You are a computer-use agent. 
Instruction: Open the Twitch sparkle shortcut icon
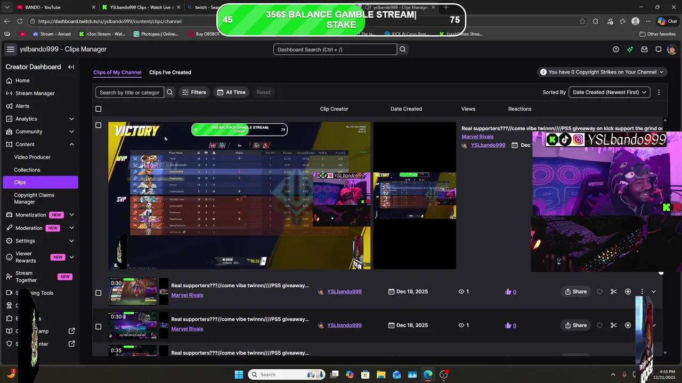[x=630, y=49]
